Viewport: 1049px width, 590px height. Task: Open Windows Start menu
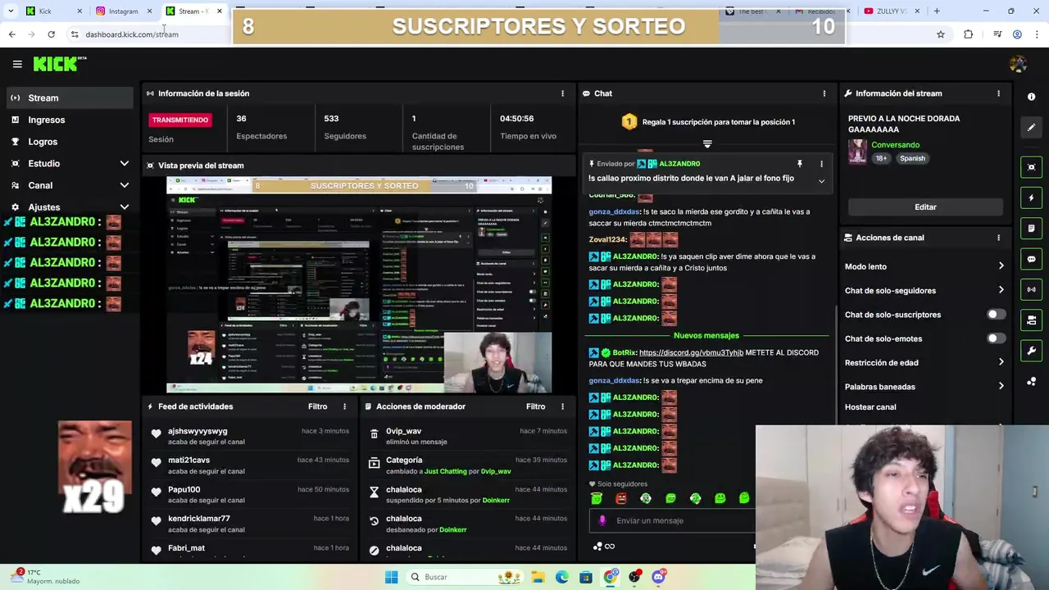point(391,577)
